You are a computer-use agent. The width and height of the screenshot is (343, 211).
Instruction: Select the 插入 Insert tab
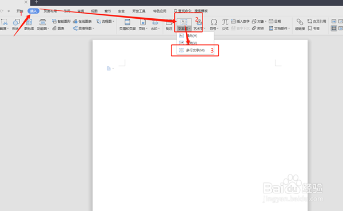click(34, 11)
